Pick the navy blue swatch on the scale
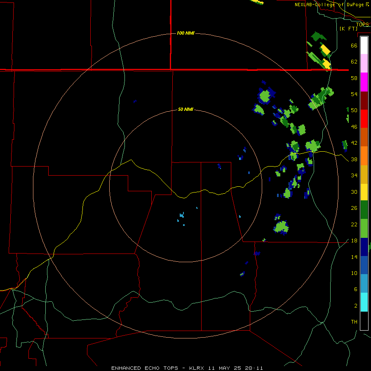This screenshot has height=371, width=371. (364, 247)
